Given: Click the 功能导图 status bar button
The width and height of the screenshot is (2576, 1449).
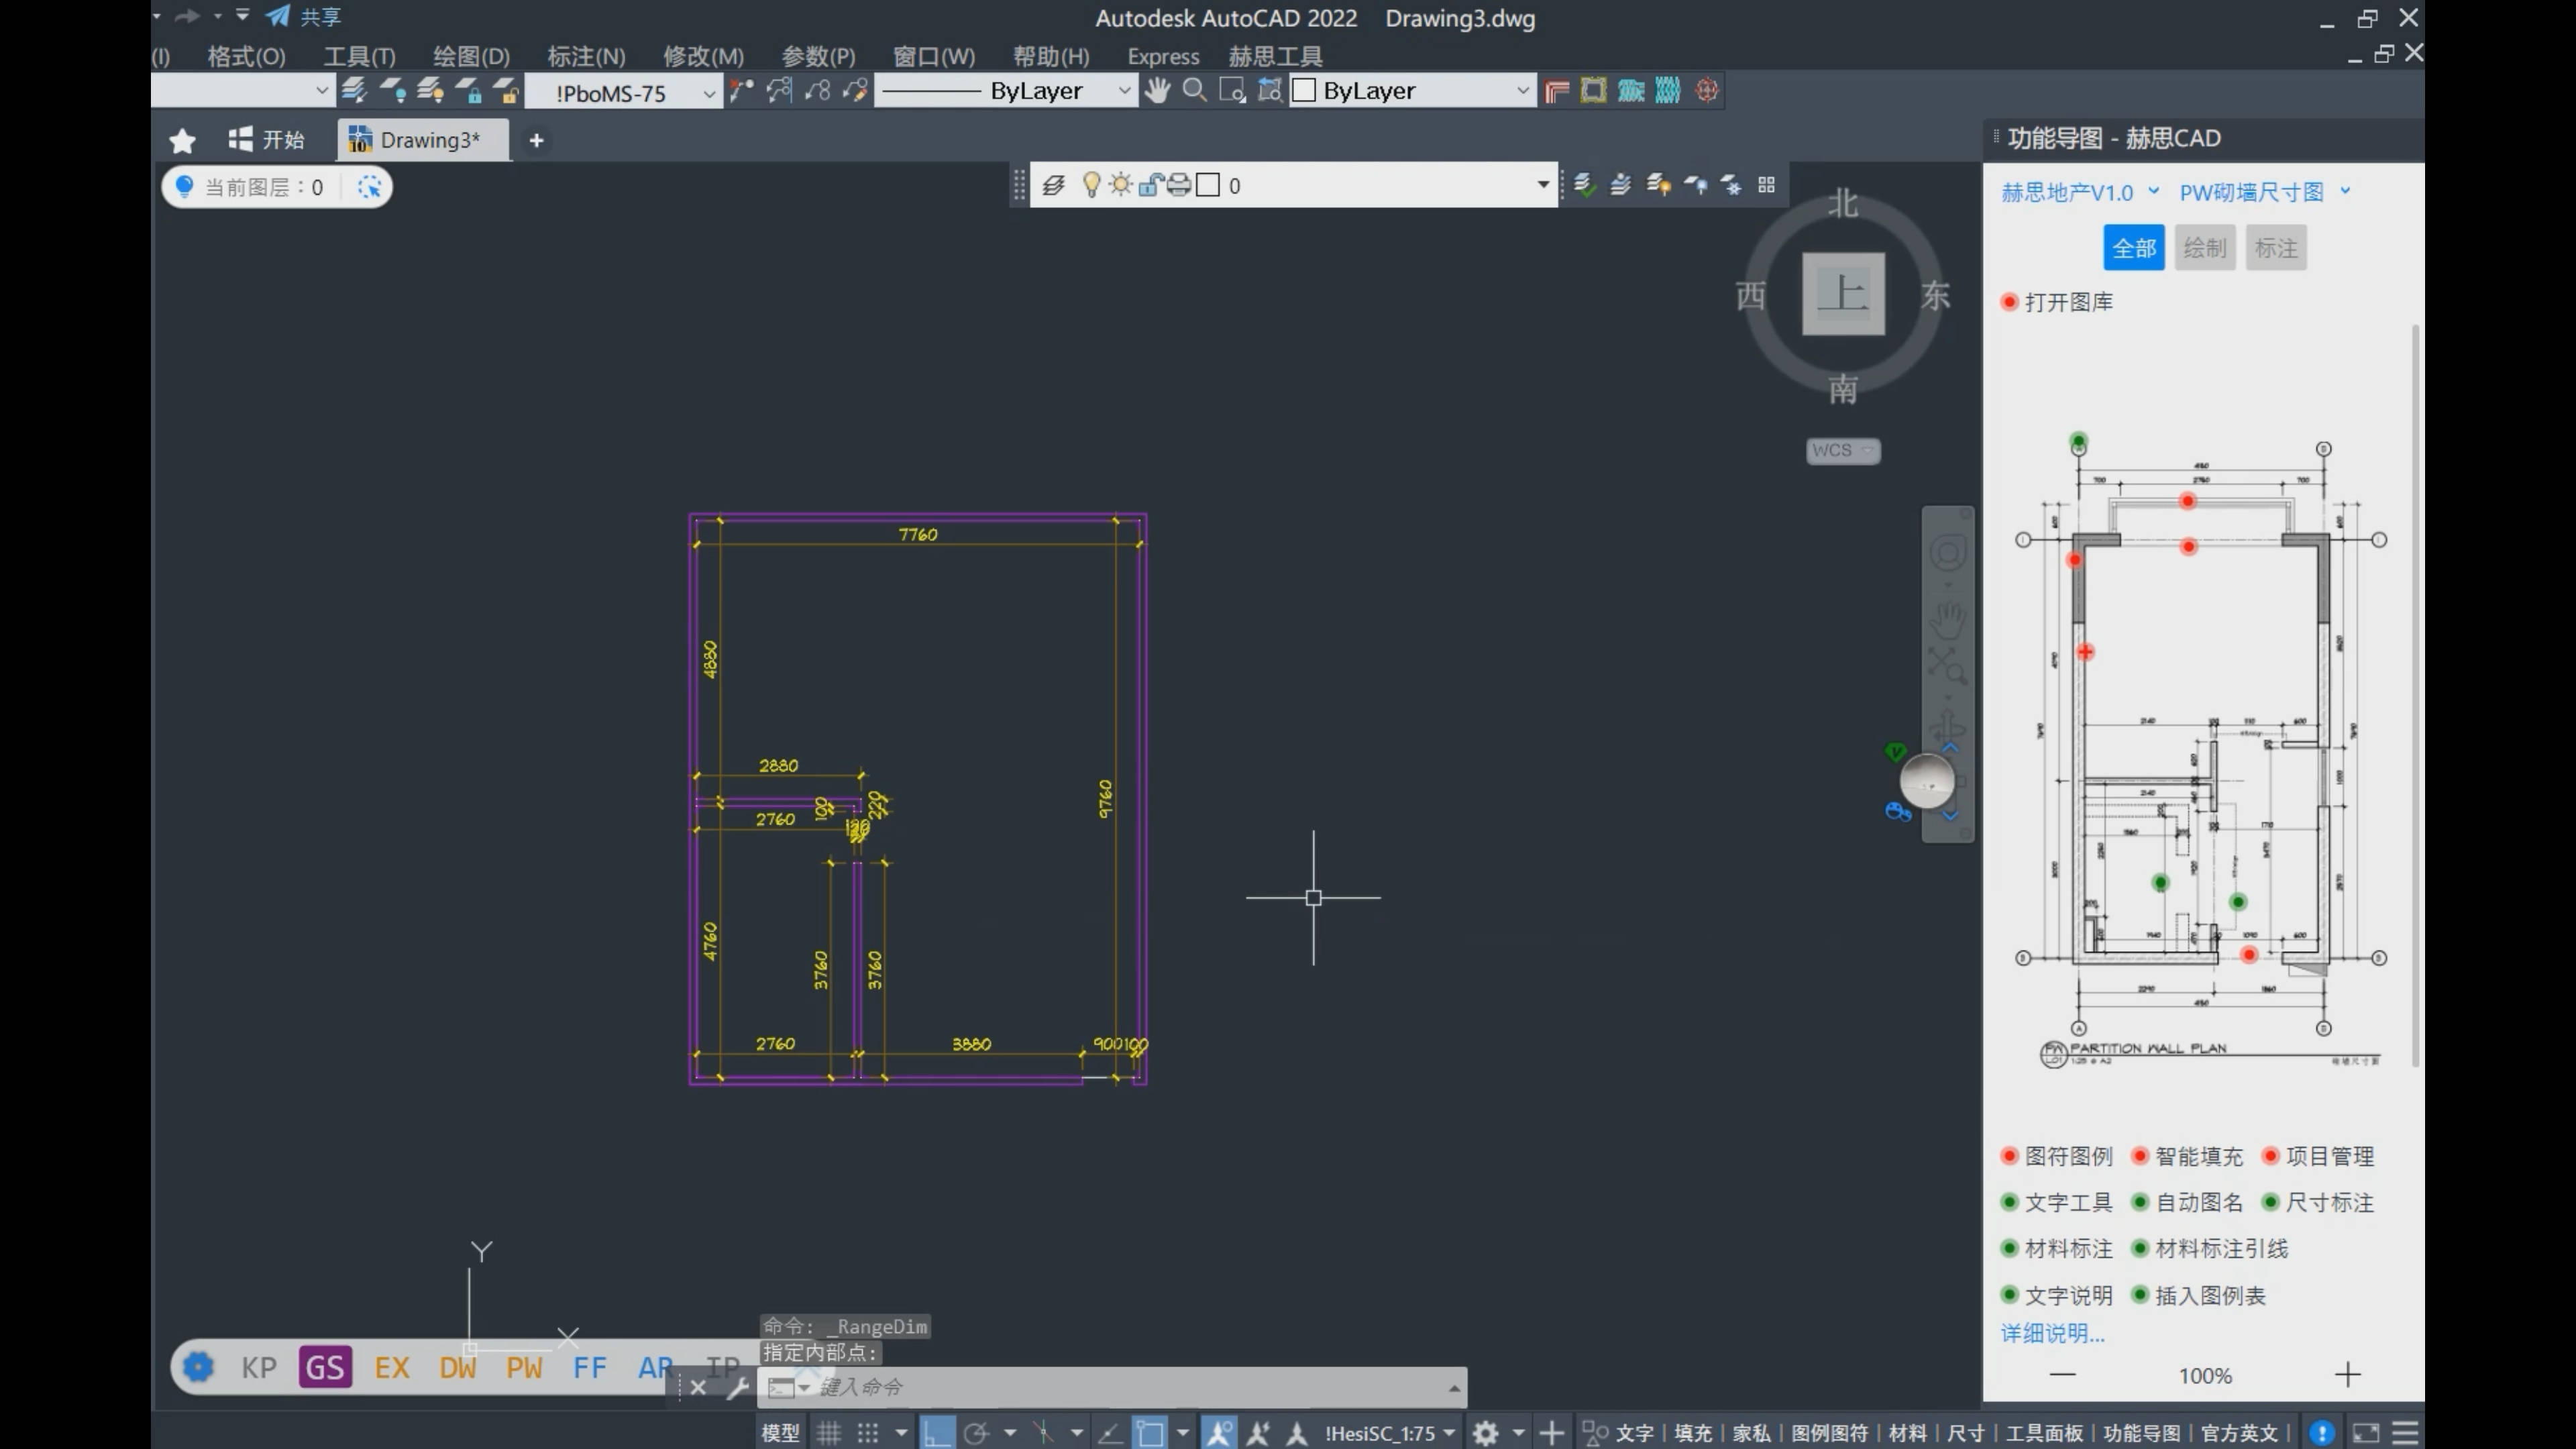Looking at the screenshot, I should point(2141,1433).
